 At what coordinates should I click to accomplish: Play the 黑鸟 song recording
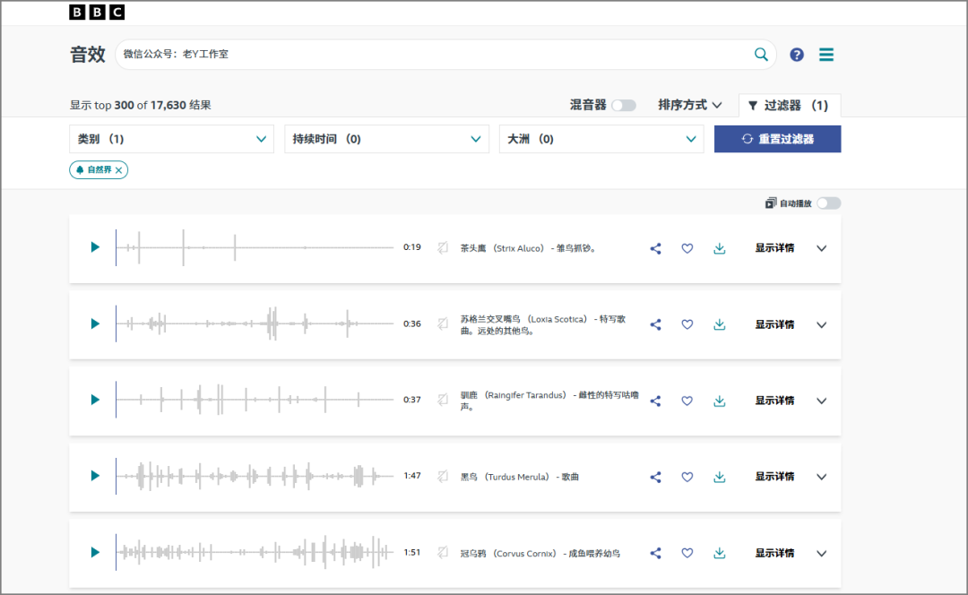pos(94,477)
